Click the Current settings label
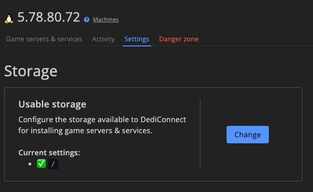The image size is (313, 192). coord(49,152)
